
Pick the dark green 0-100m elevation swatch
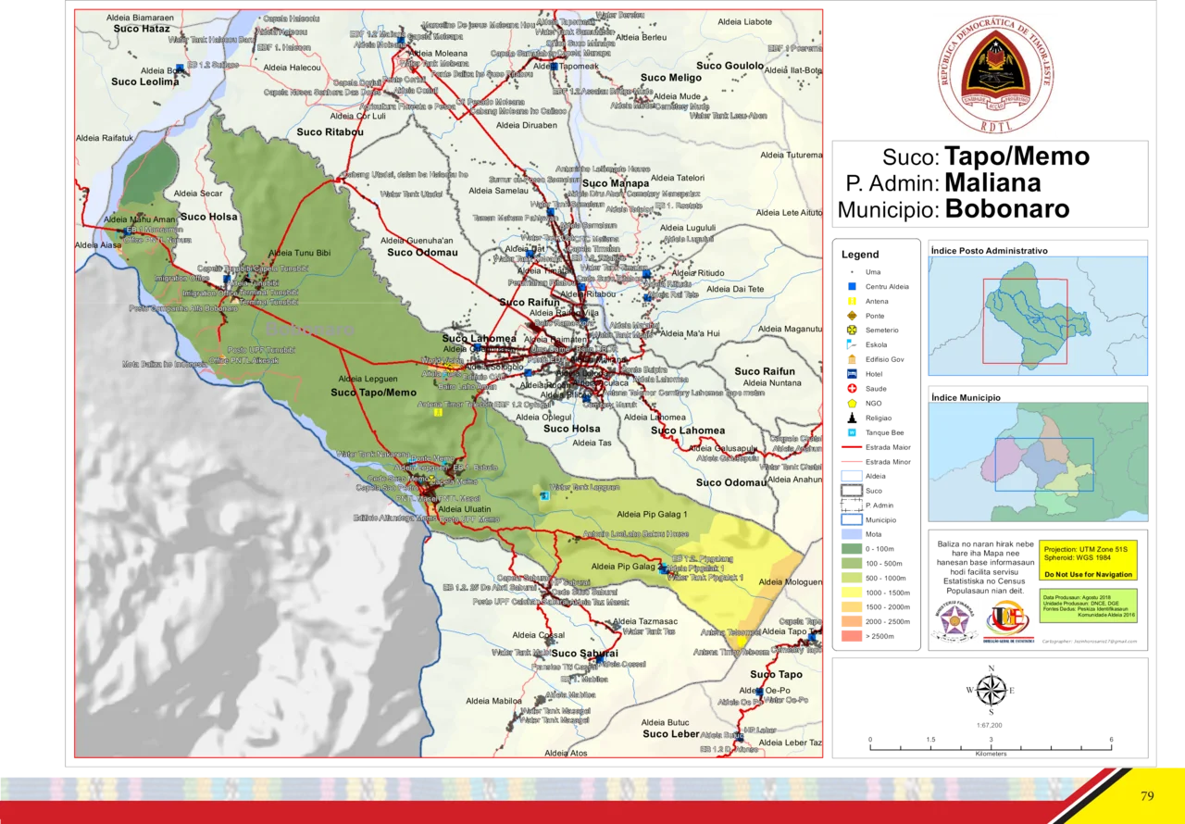tap(852, 548)
